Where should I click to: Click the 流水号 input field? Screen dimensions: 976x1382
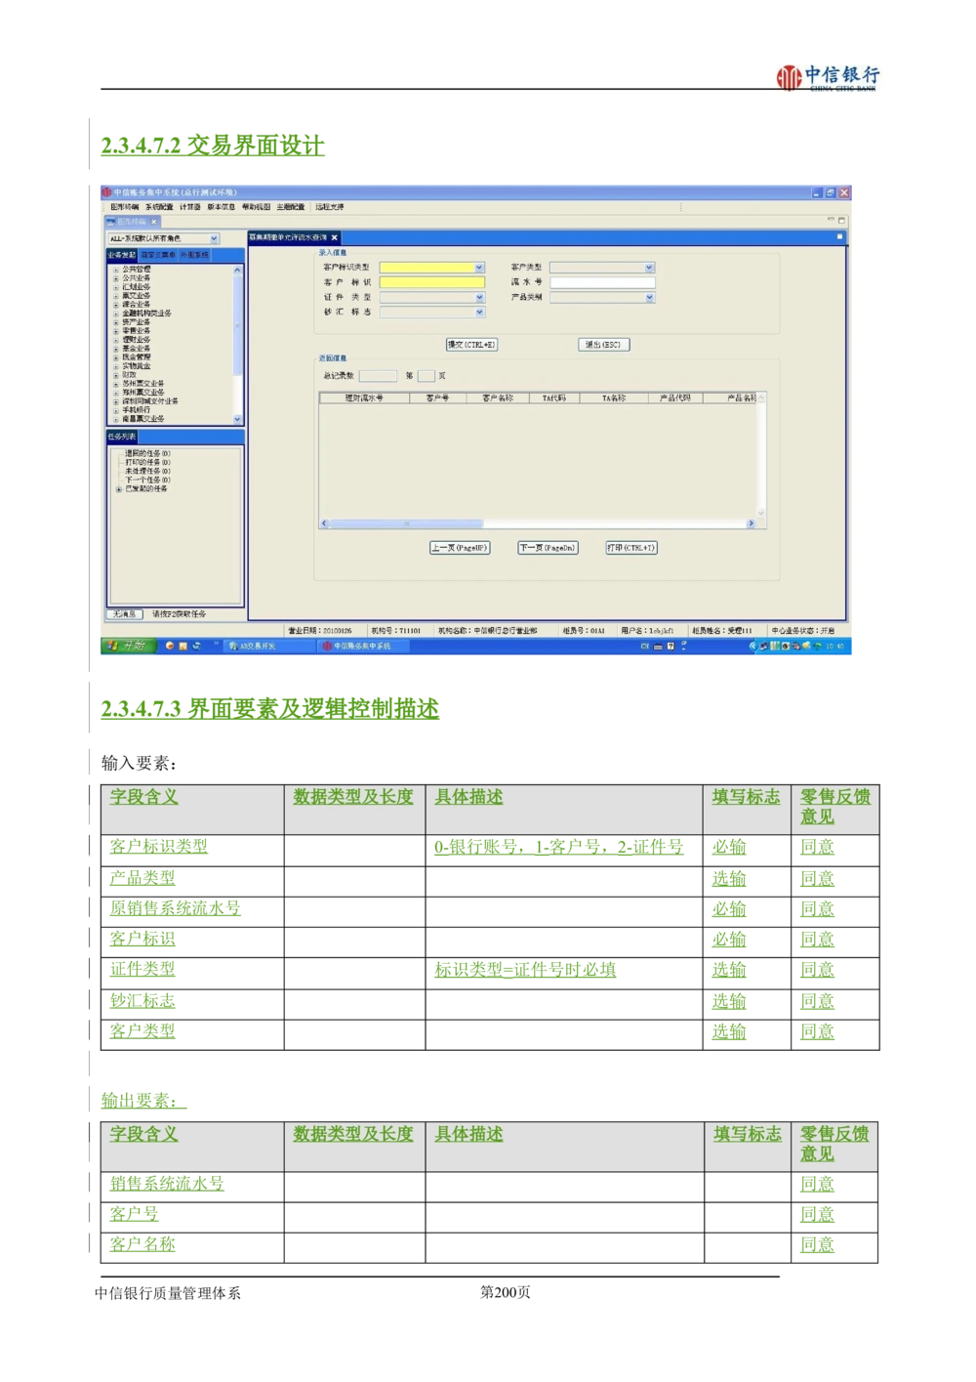(x=601, y=282)
